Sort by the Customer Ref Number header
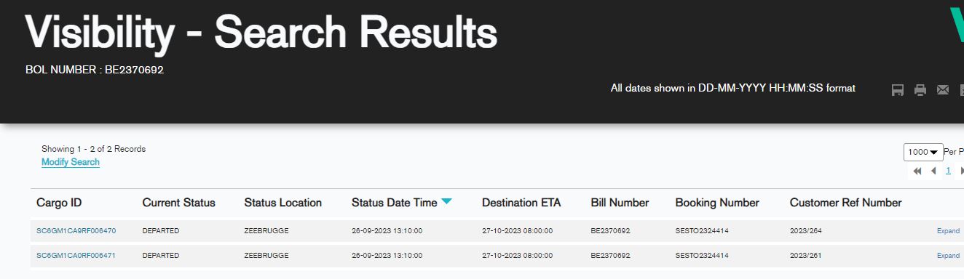This screenshot has height=279, width=964. click(x=845, y=203)
